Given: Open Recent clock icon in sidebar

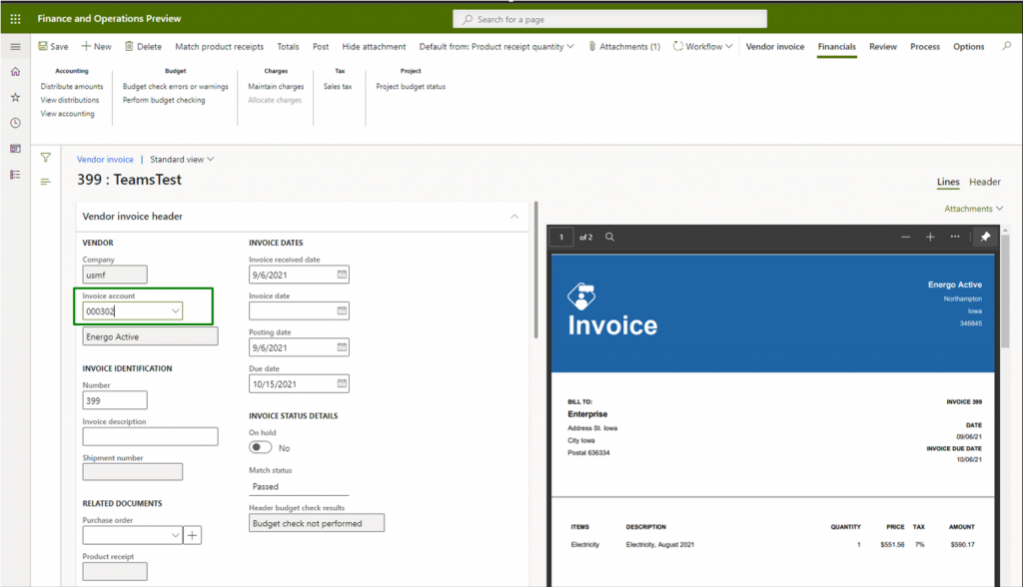Looking at the screenshot, I should click(16, 123).
